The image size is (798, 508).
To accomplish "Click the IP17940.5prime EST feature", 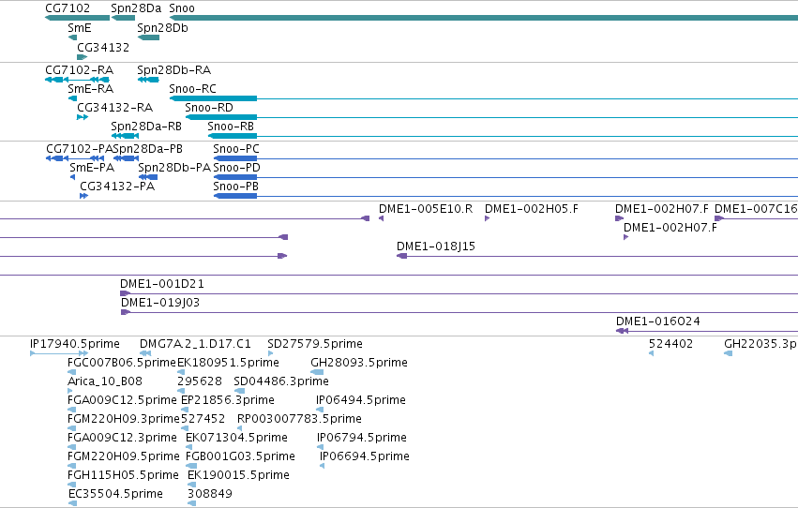I will pyautogui.click(x=59, y=353).
